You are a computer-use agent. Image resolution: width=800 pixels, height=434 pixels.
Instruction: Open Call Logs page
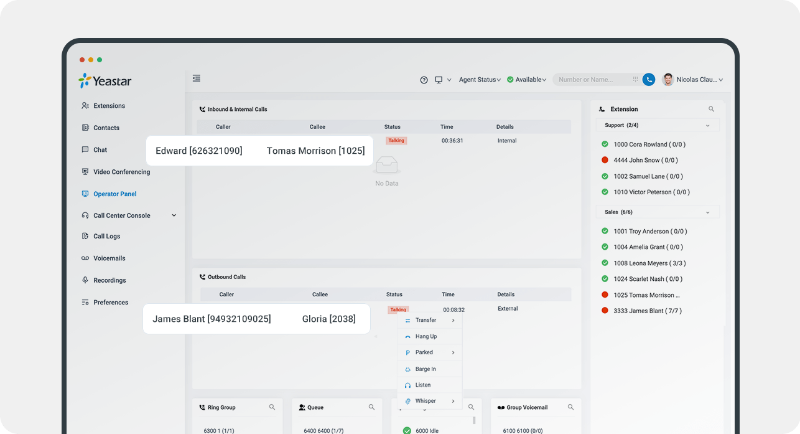pos(107,237)
